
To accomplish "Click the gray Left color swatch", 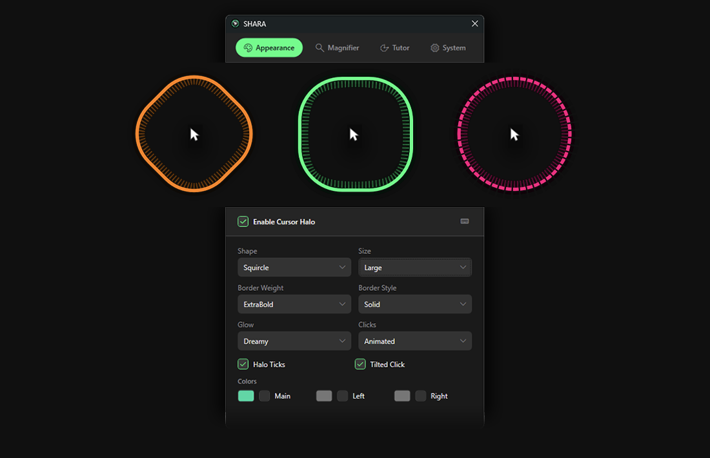I will pos(324,396).
